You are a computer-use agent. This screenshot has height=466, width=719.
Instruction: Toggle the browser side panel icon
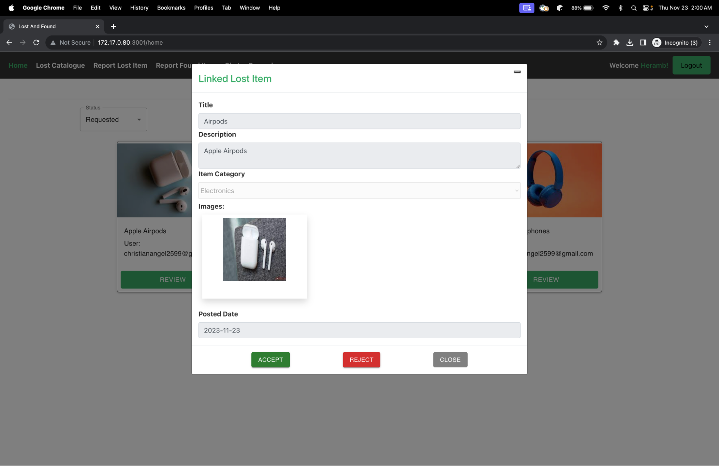[x=643, y=42]
